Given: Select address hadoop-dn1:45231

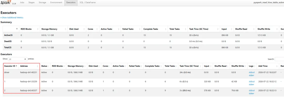Looking at the screenshot, I should (x=29, y=72).
